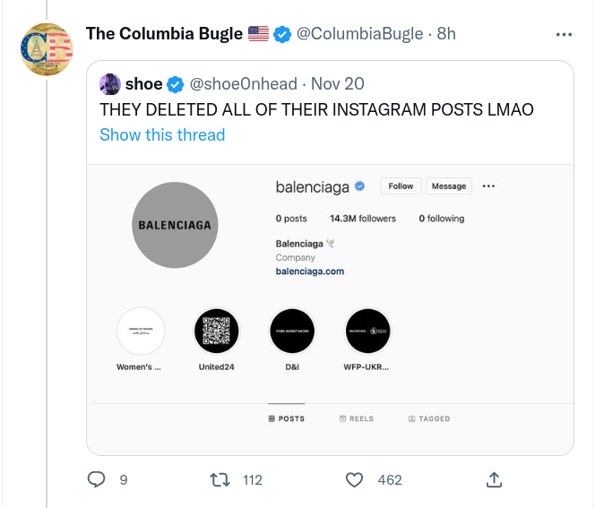Switch to the REELS tab
The image size is (604, 508).
click(x=357, y=418)
